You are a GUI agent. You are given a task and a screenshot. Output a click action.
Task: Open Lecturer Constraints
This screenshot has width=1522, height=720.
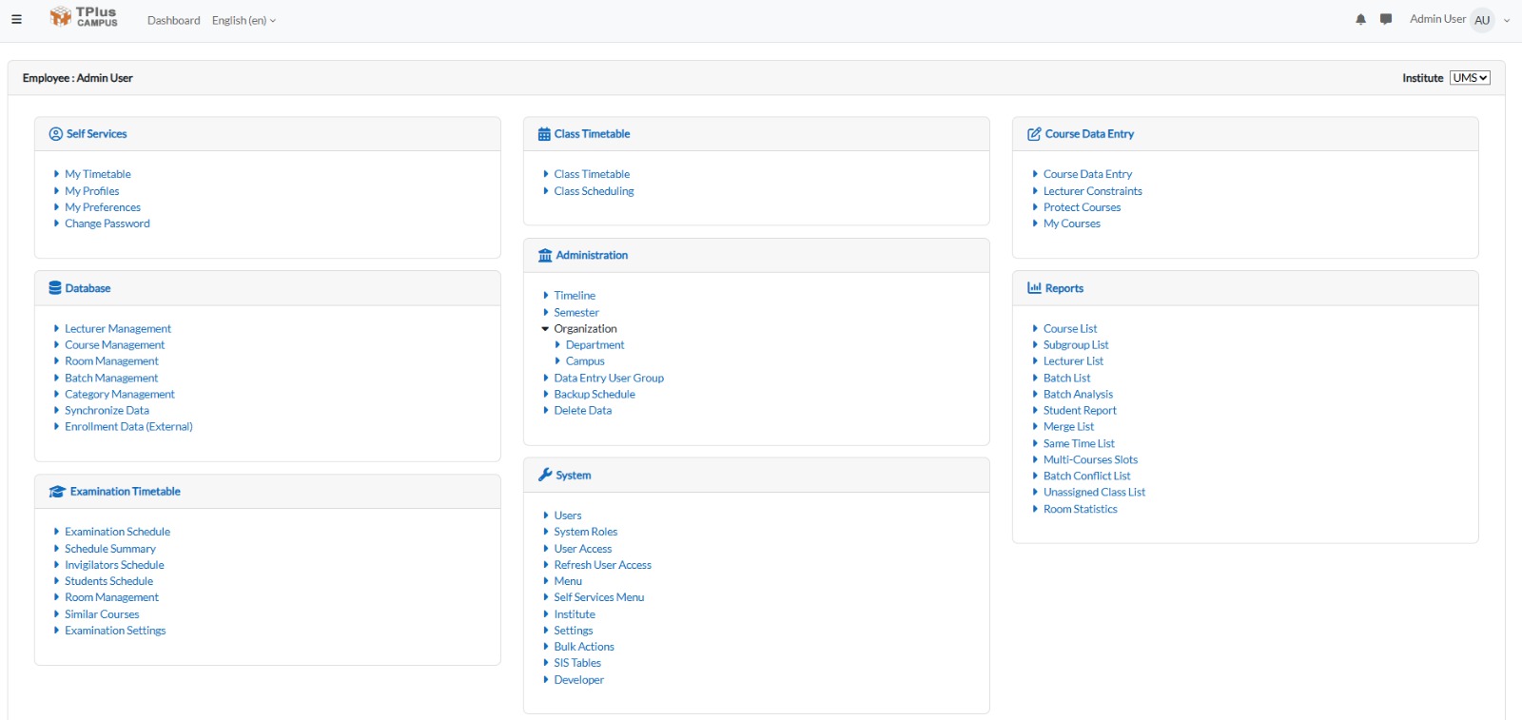[x=1093, y=191]
